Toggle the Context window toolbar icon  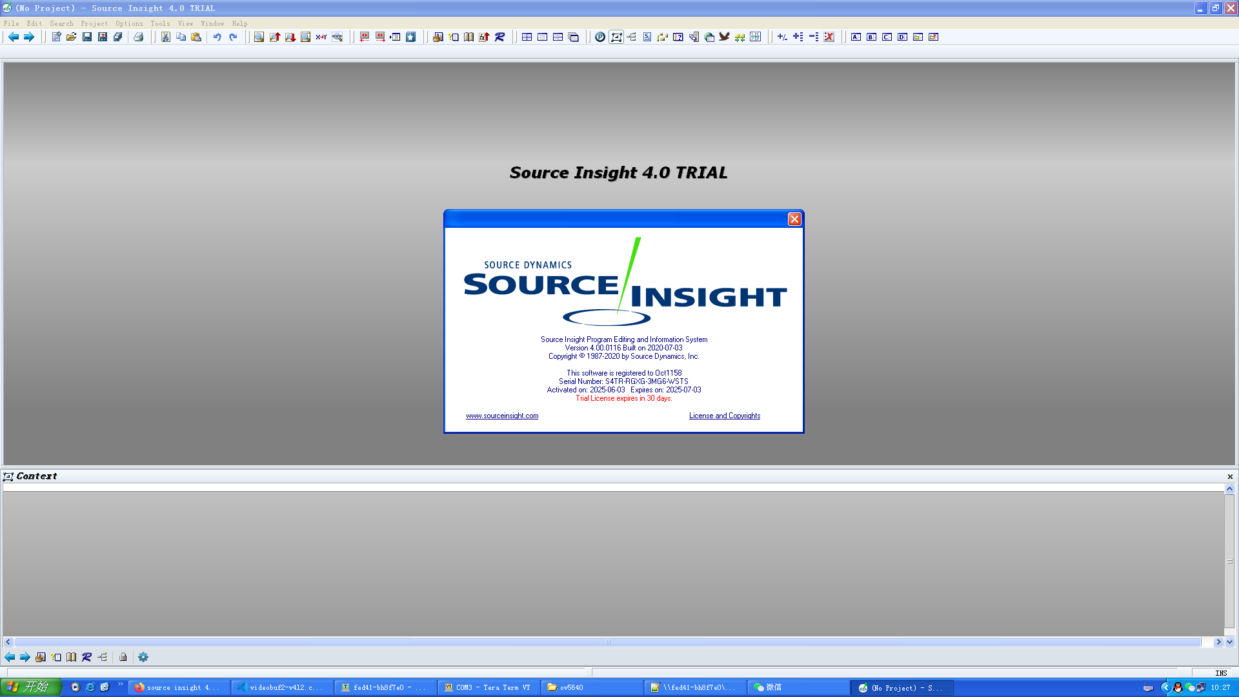pos(616,37)
